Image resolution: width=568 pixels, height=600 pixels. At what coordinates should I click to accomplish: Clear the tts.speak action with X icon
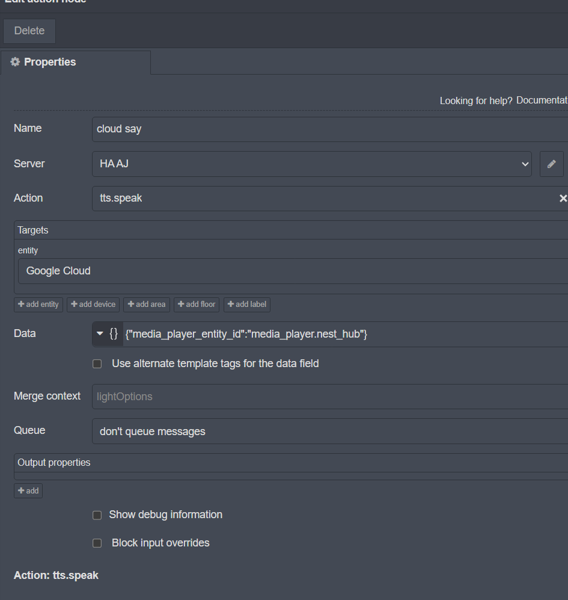563,198
